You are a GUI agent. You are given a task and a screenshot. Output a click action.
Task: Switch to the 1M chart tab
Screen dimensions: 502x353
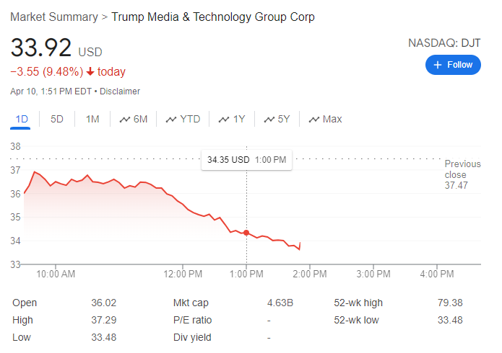(92, 119)
